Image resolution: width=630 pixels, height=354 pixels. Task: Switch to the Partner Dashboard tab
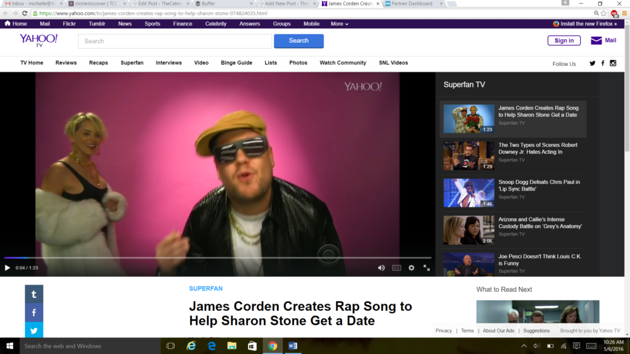pyautogui.click(x=412, y=4)
